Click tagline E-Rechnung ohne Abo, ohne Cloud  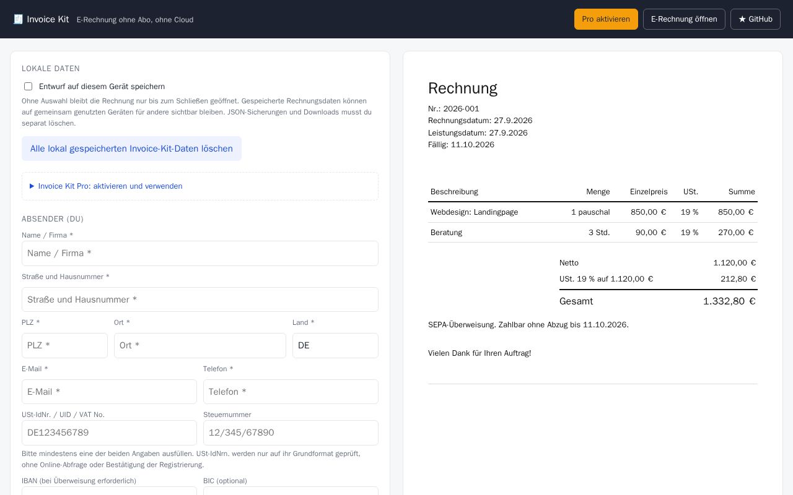click(x=135, y=20)
